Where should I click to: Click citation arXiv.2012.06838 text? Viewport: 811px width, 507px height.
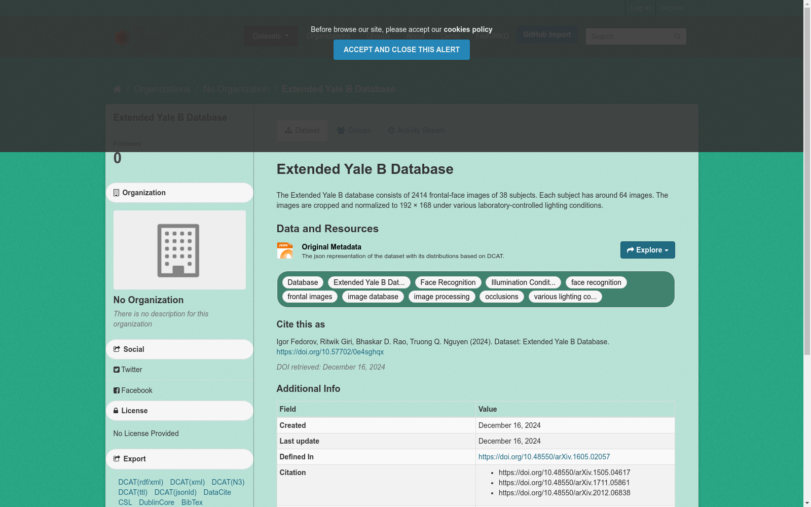click(565, 493)
